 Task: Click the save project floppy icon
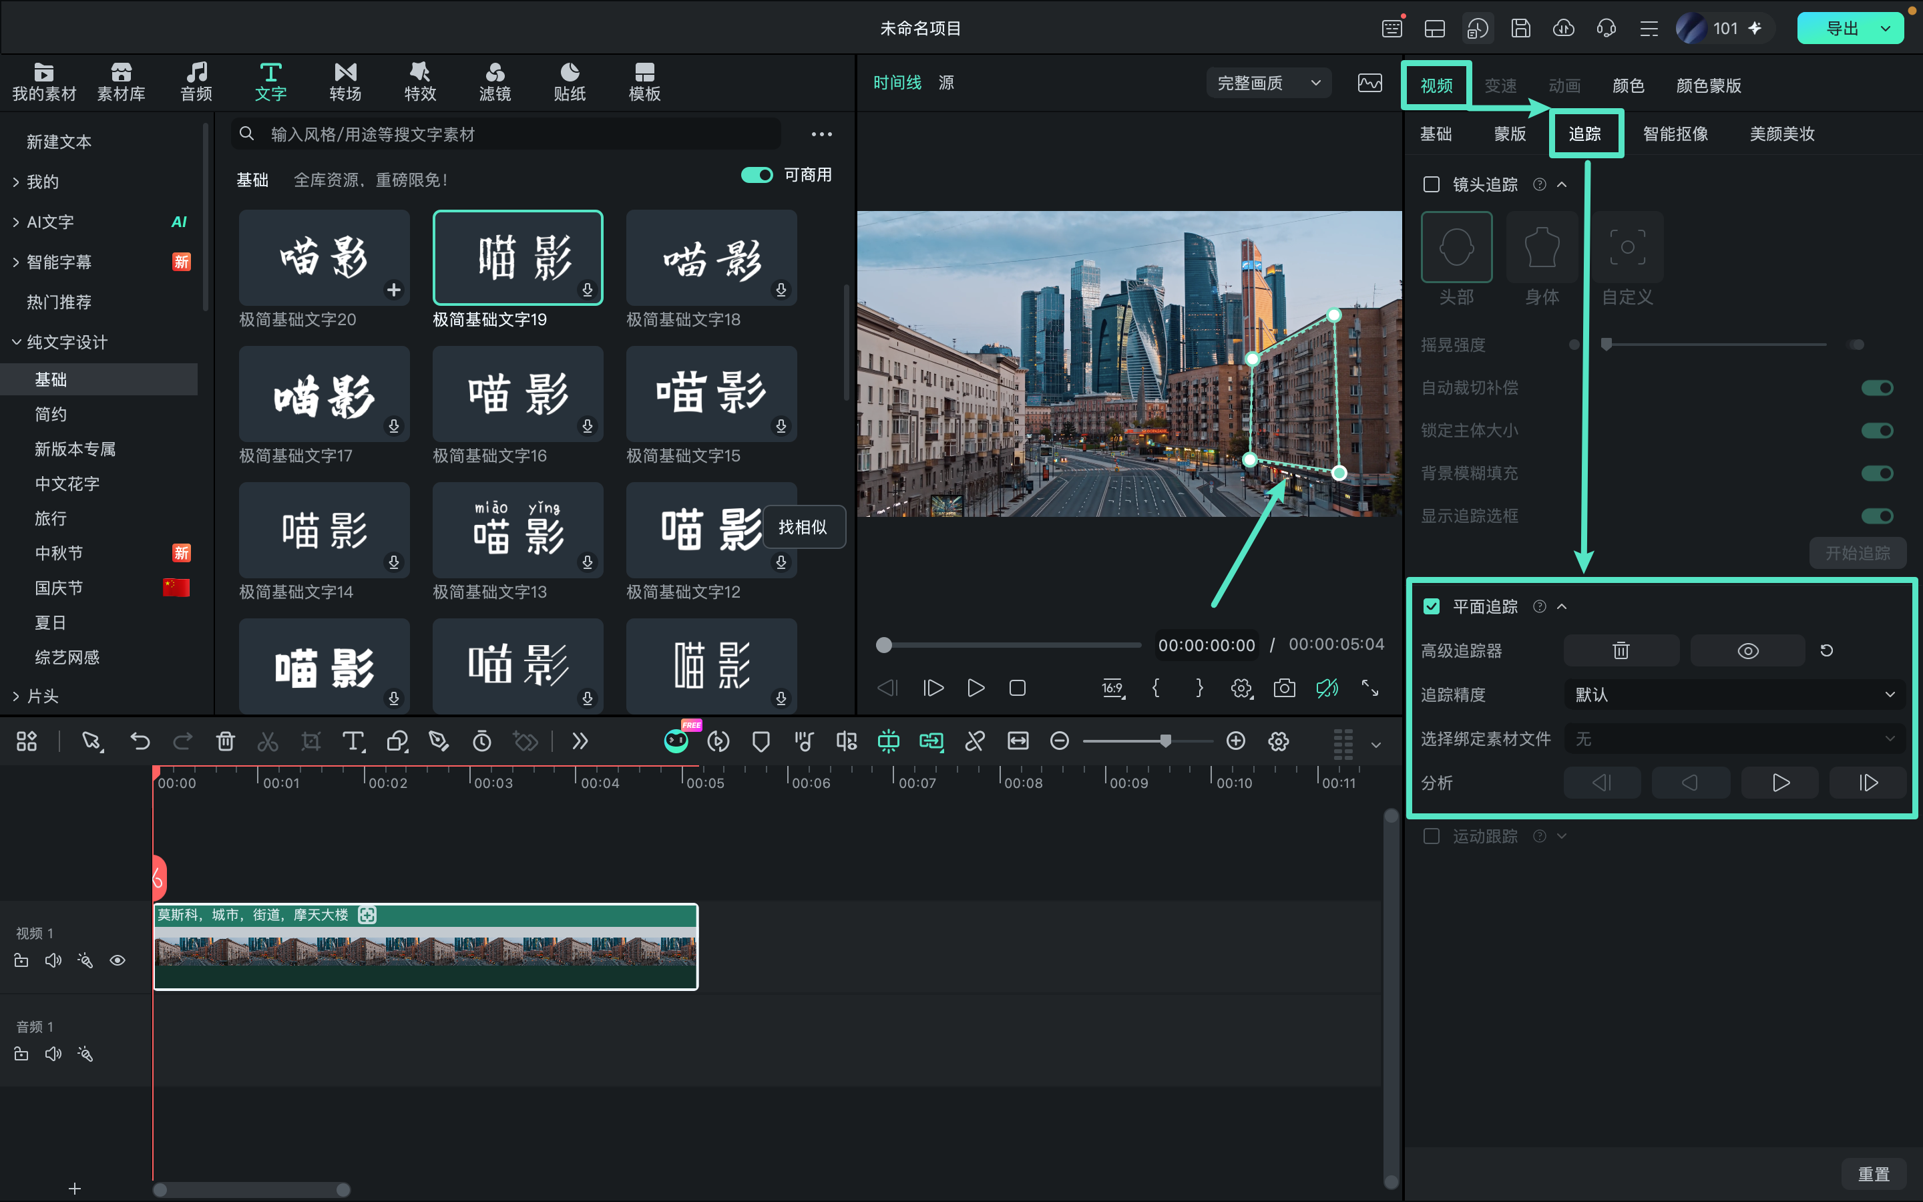point(1520,29)
